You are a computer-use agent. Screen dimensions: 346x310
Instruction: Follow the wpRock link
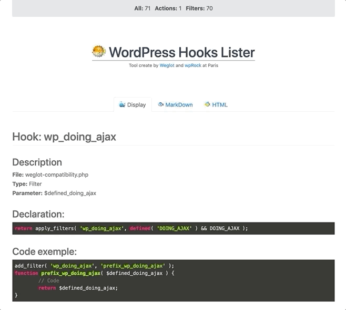[x=193, y=65]
